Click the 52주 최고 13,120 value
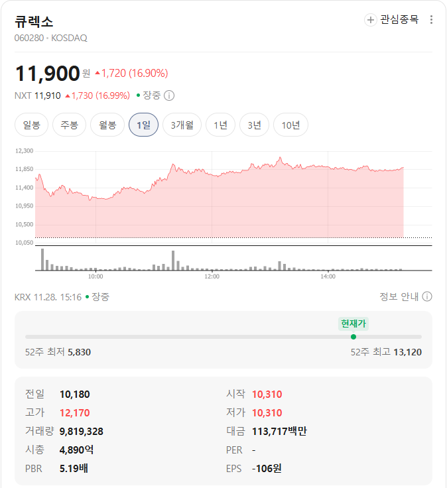The image size is (447, 488). tap(407, 352)
